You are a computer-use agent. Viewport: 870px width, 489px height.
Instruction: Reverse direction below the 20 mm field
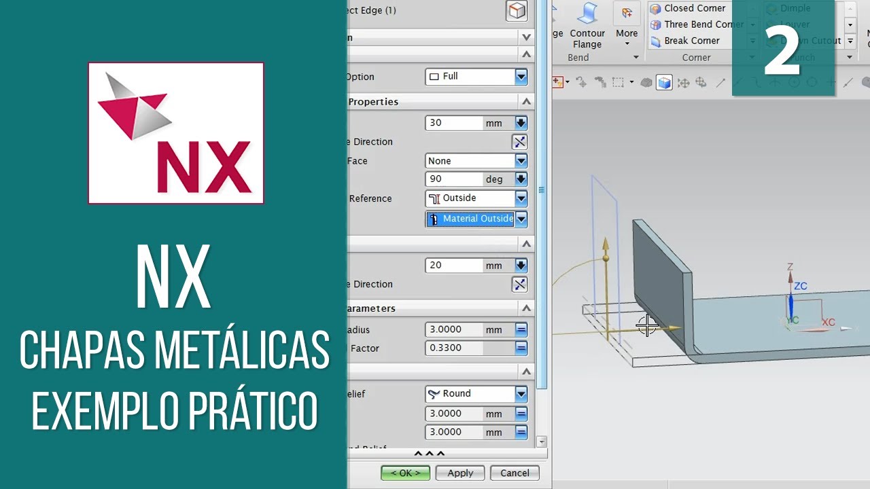tap(520, 285)
